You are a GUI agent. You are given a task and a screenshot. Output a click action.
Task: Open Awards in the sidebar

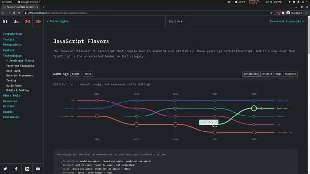coord(8,112)
